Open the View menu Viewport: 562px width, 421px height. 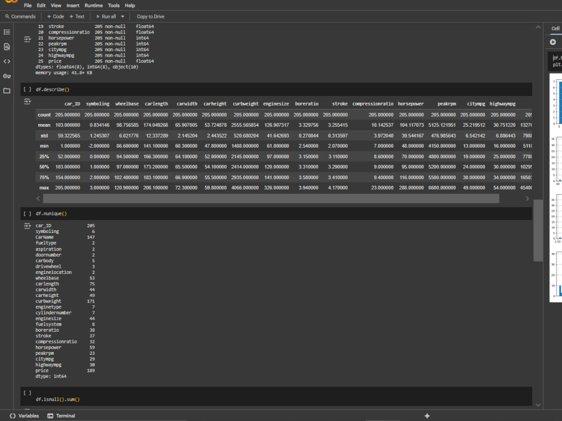[56, 6]
